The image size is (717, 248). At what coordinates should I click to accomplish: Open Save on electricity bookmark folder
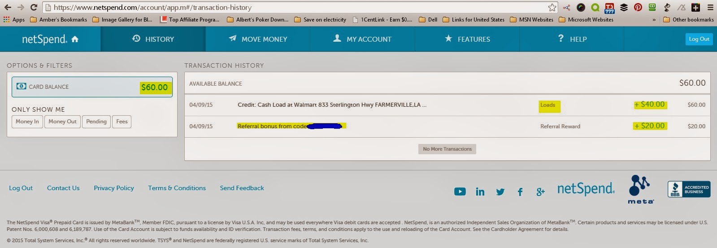(x=321, y=19)
